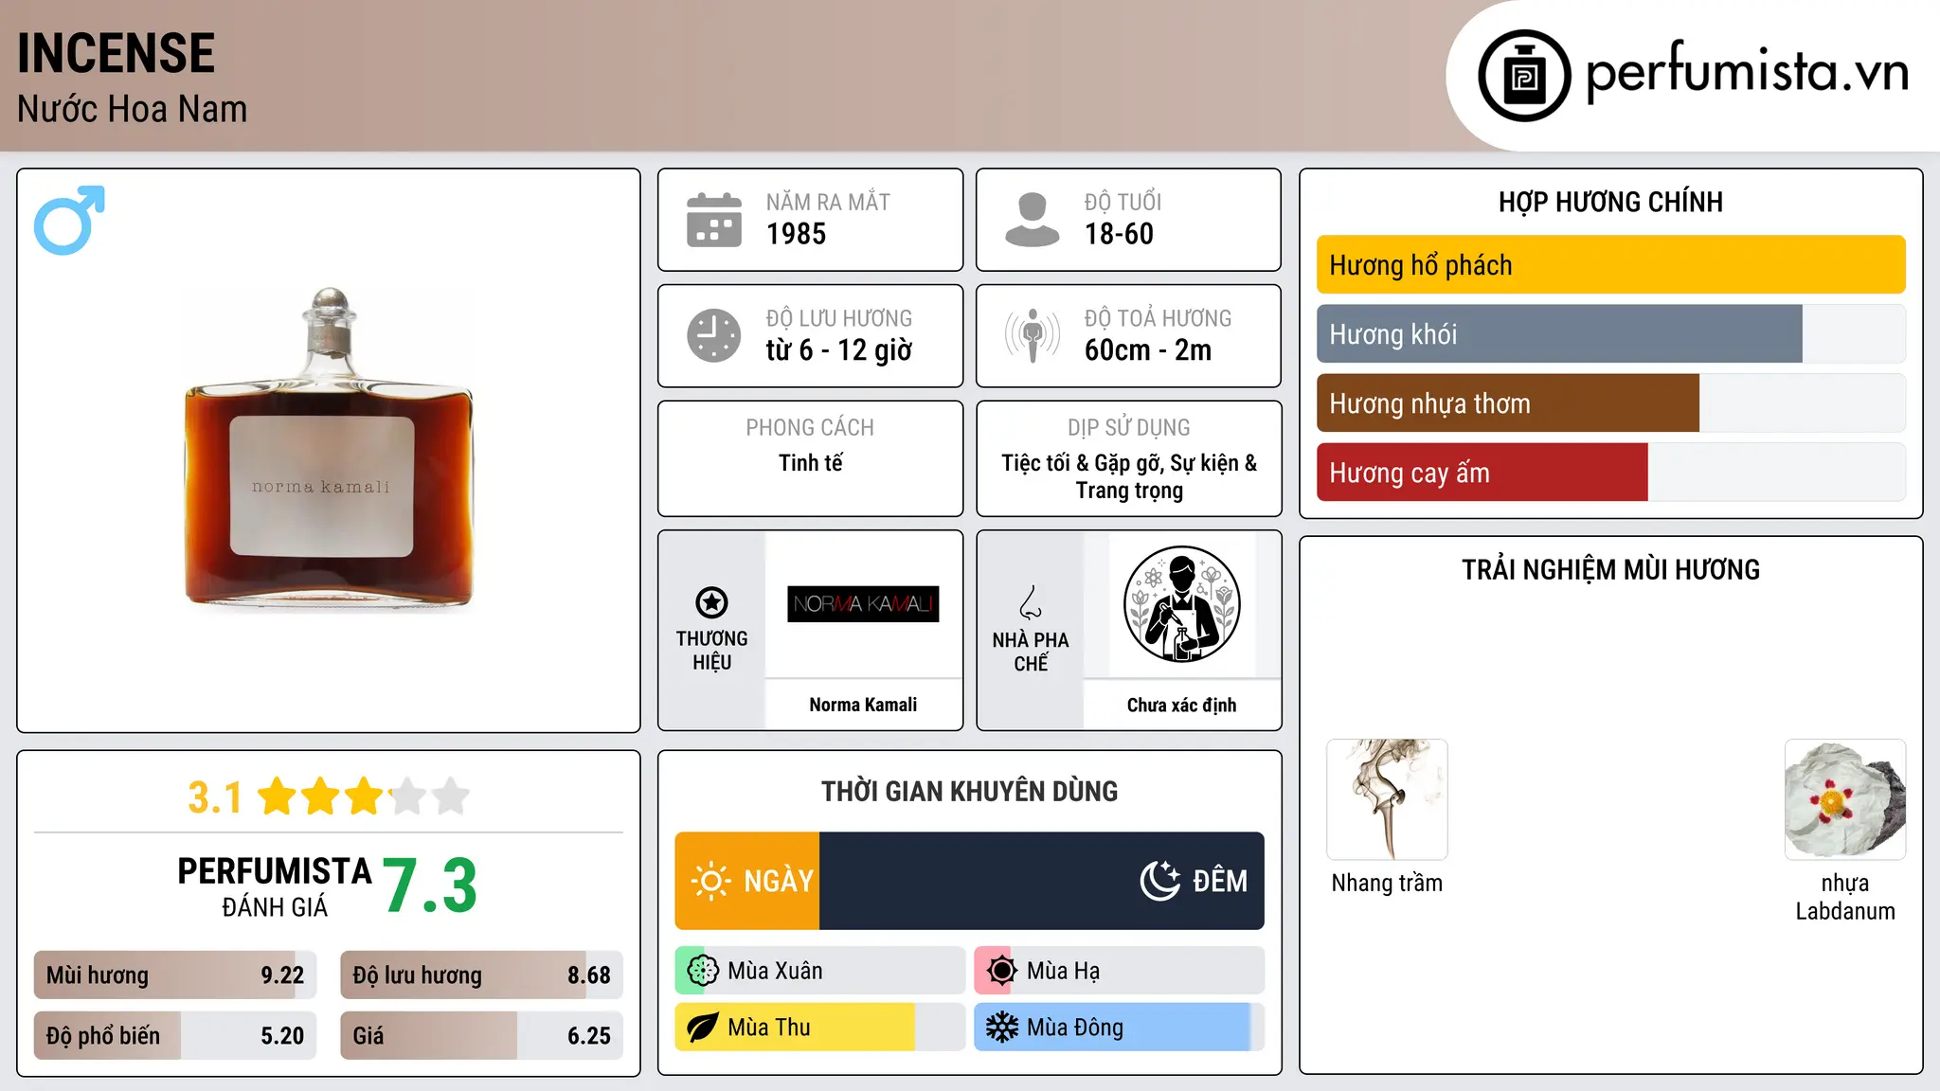Click the PERFUMISTA ĐÁNH GIÁ label
Viewport: 1940px width, 1091px height.
(x=275, y=886)
